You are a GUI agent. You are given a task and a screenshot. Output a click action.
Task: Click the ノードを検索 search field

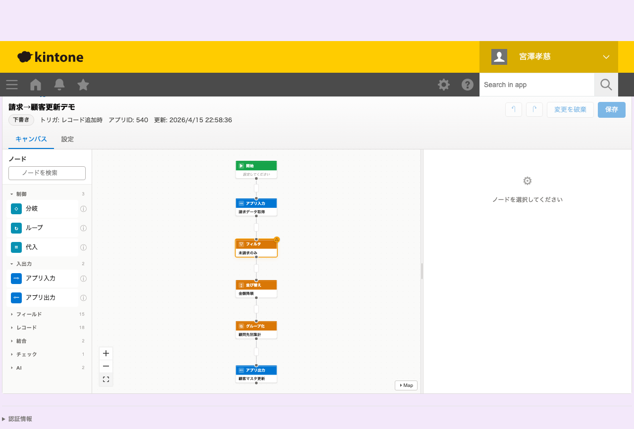47,173
